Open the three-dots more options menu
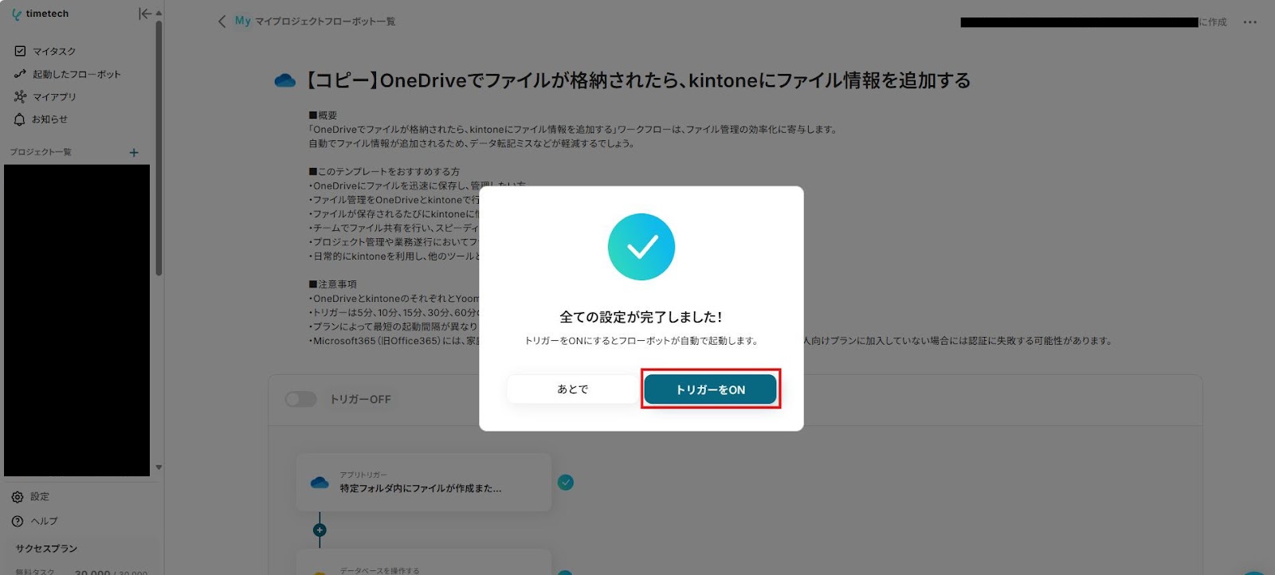 (x=1249, y=22)
